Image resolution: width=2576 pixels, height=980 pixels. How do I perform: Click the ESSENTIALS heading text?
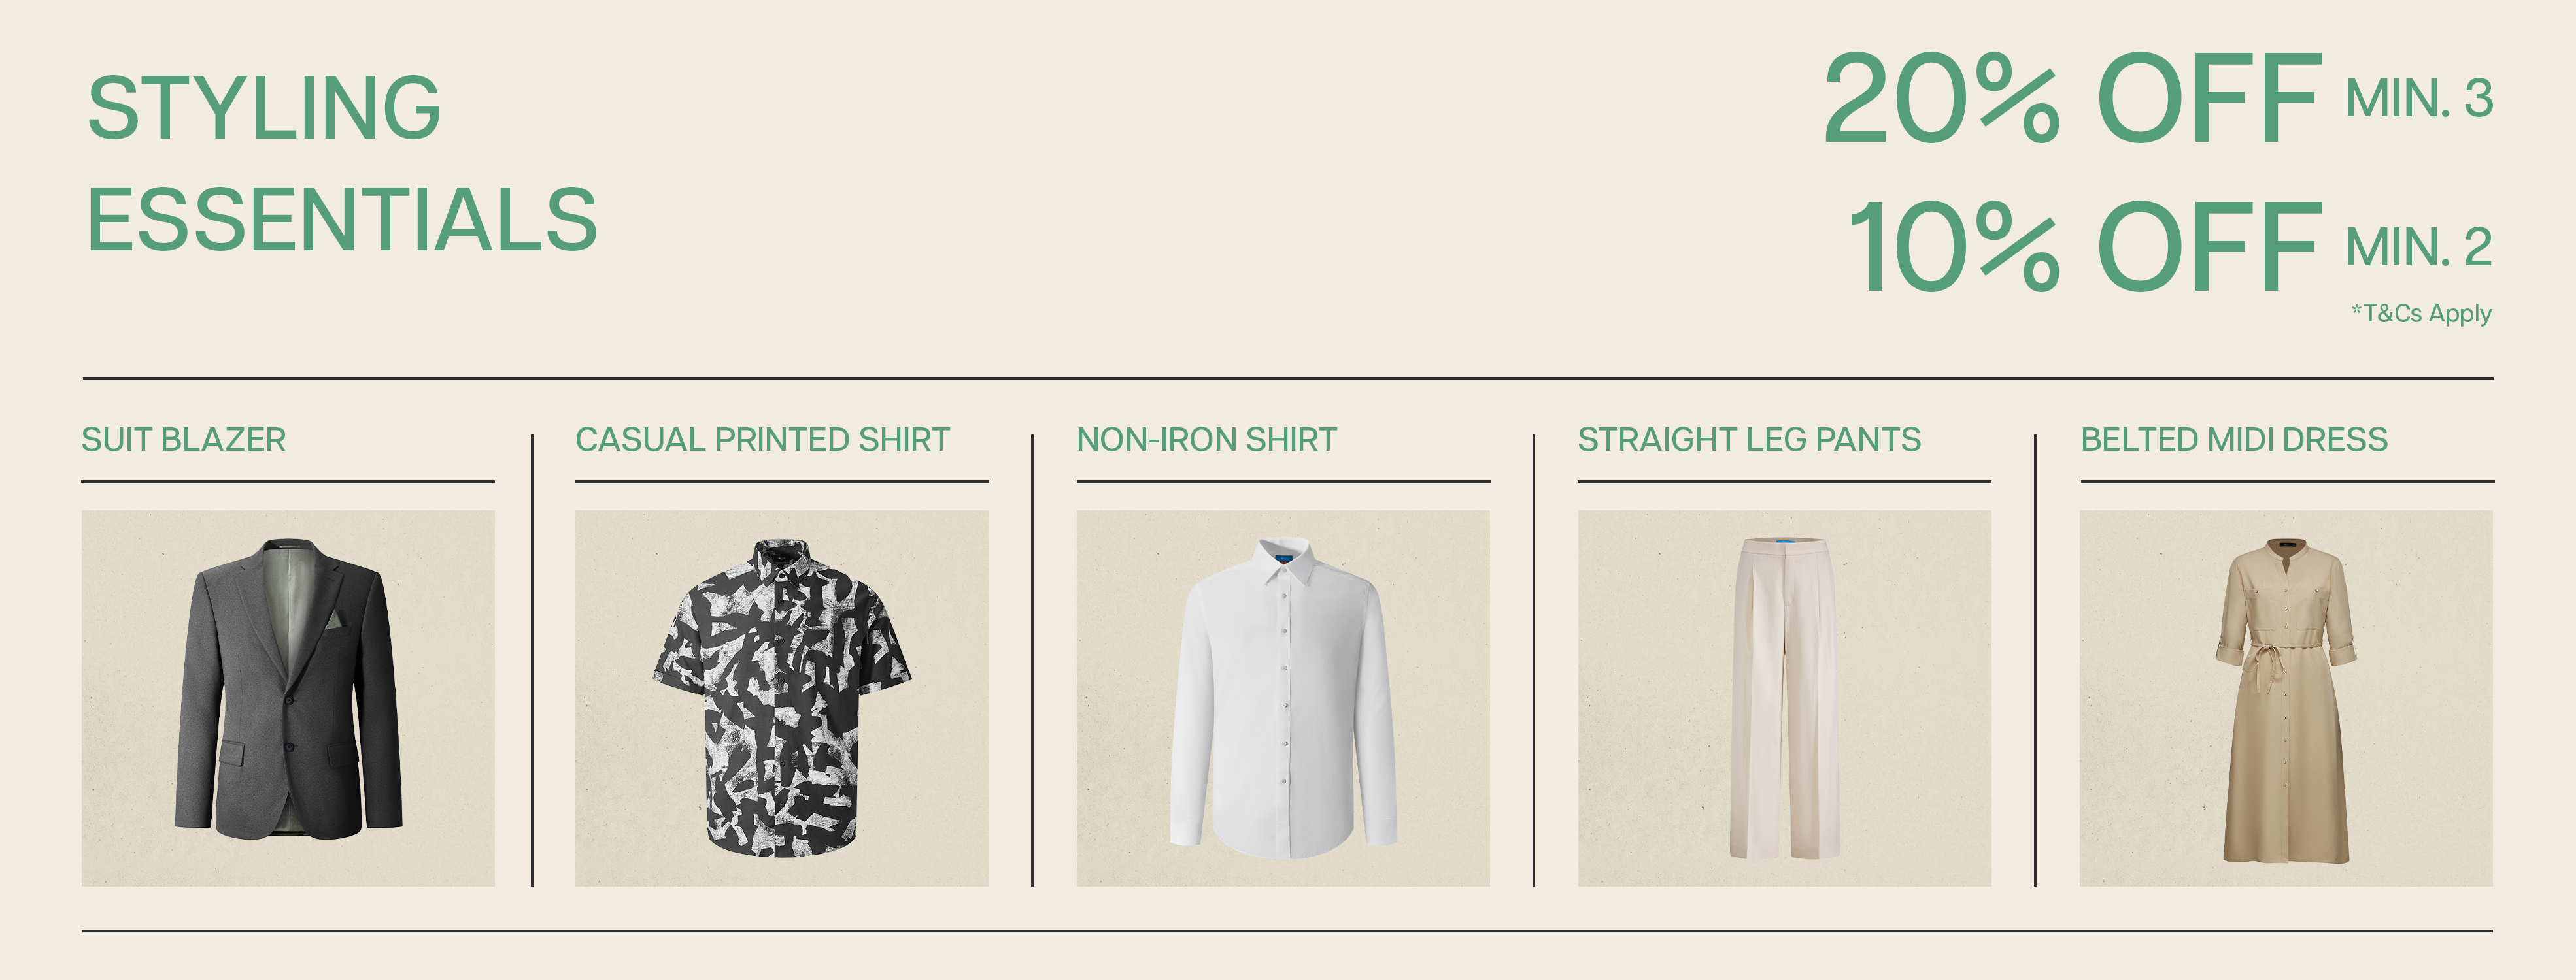tap(342, 219)
